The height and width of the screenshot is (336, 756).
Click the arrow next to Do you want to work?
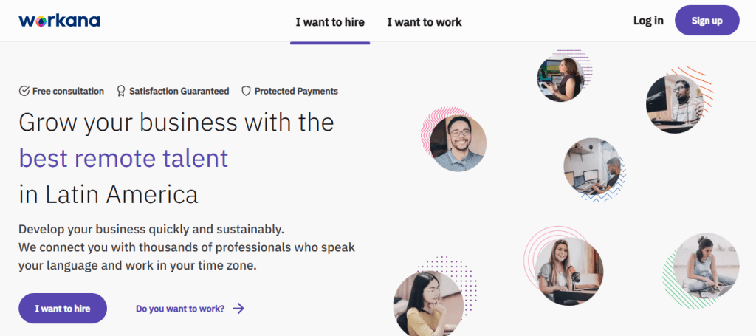click(238, 309)
